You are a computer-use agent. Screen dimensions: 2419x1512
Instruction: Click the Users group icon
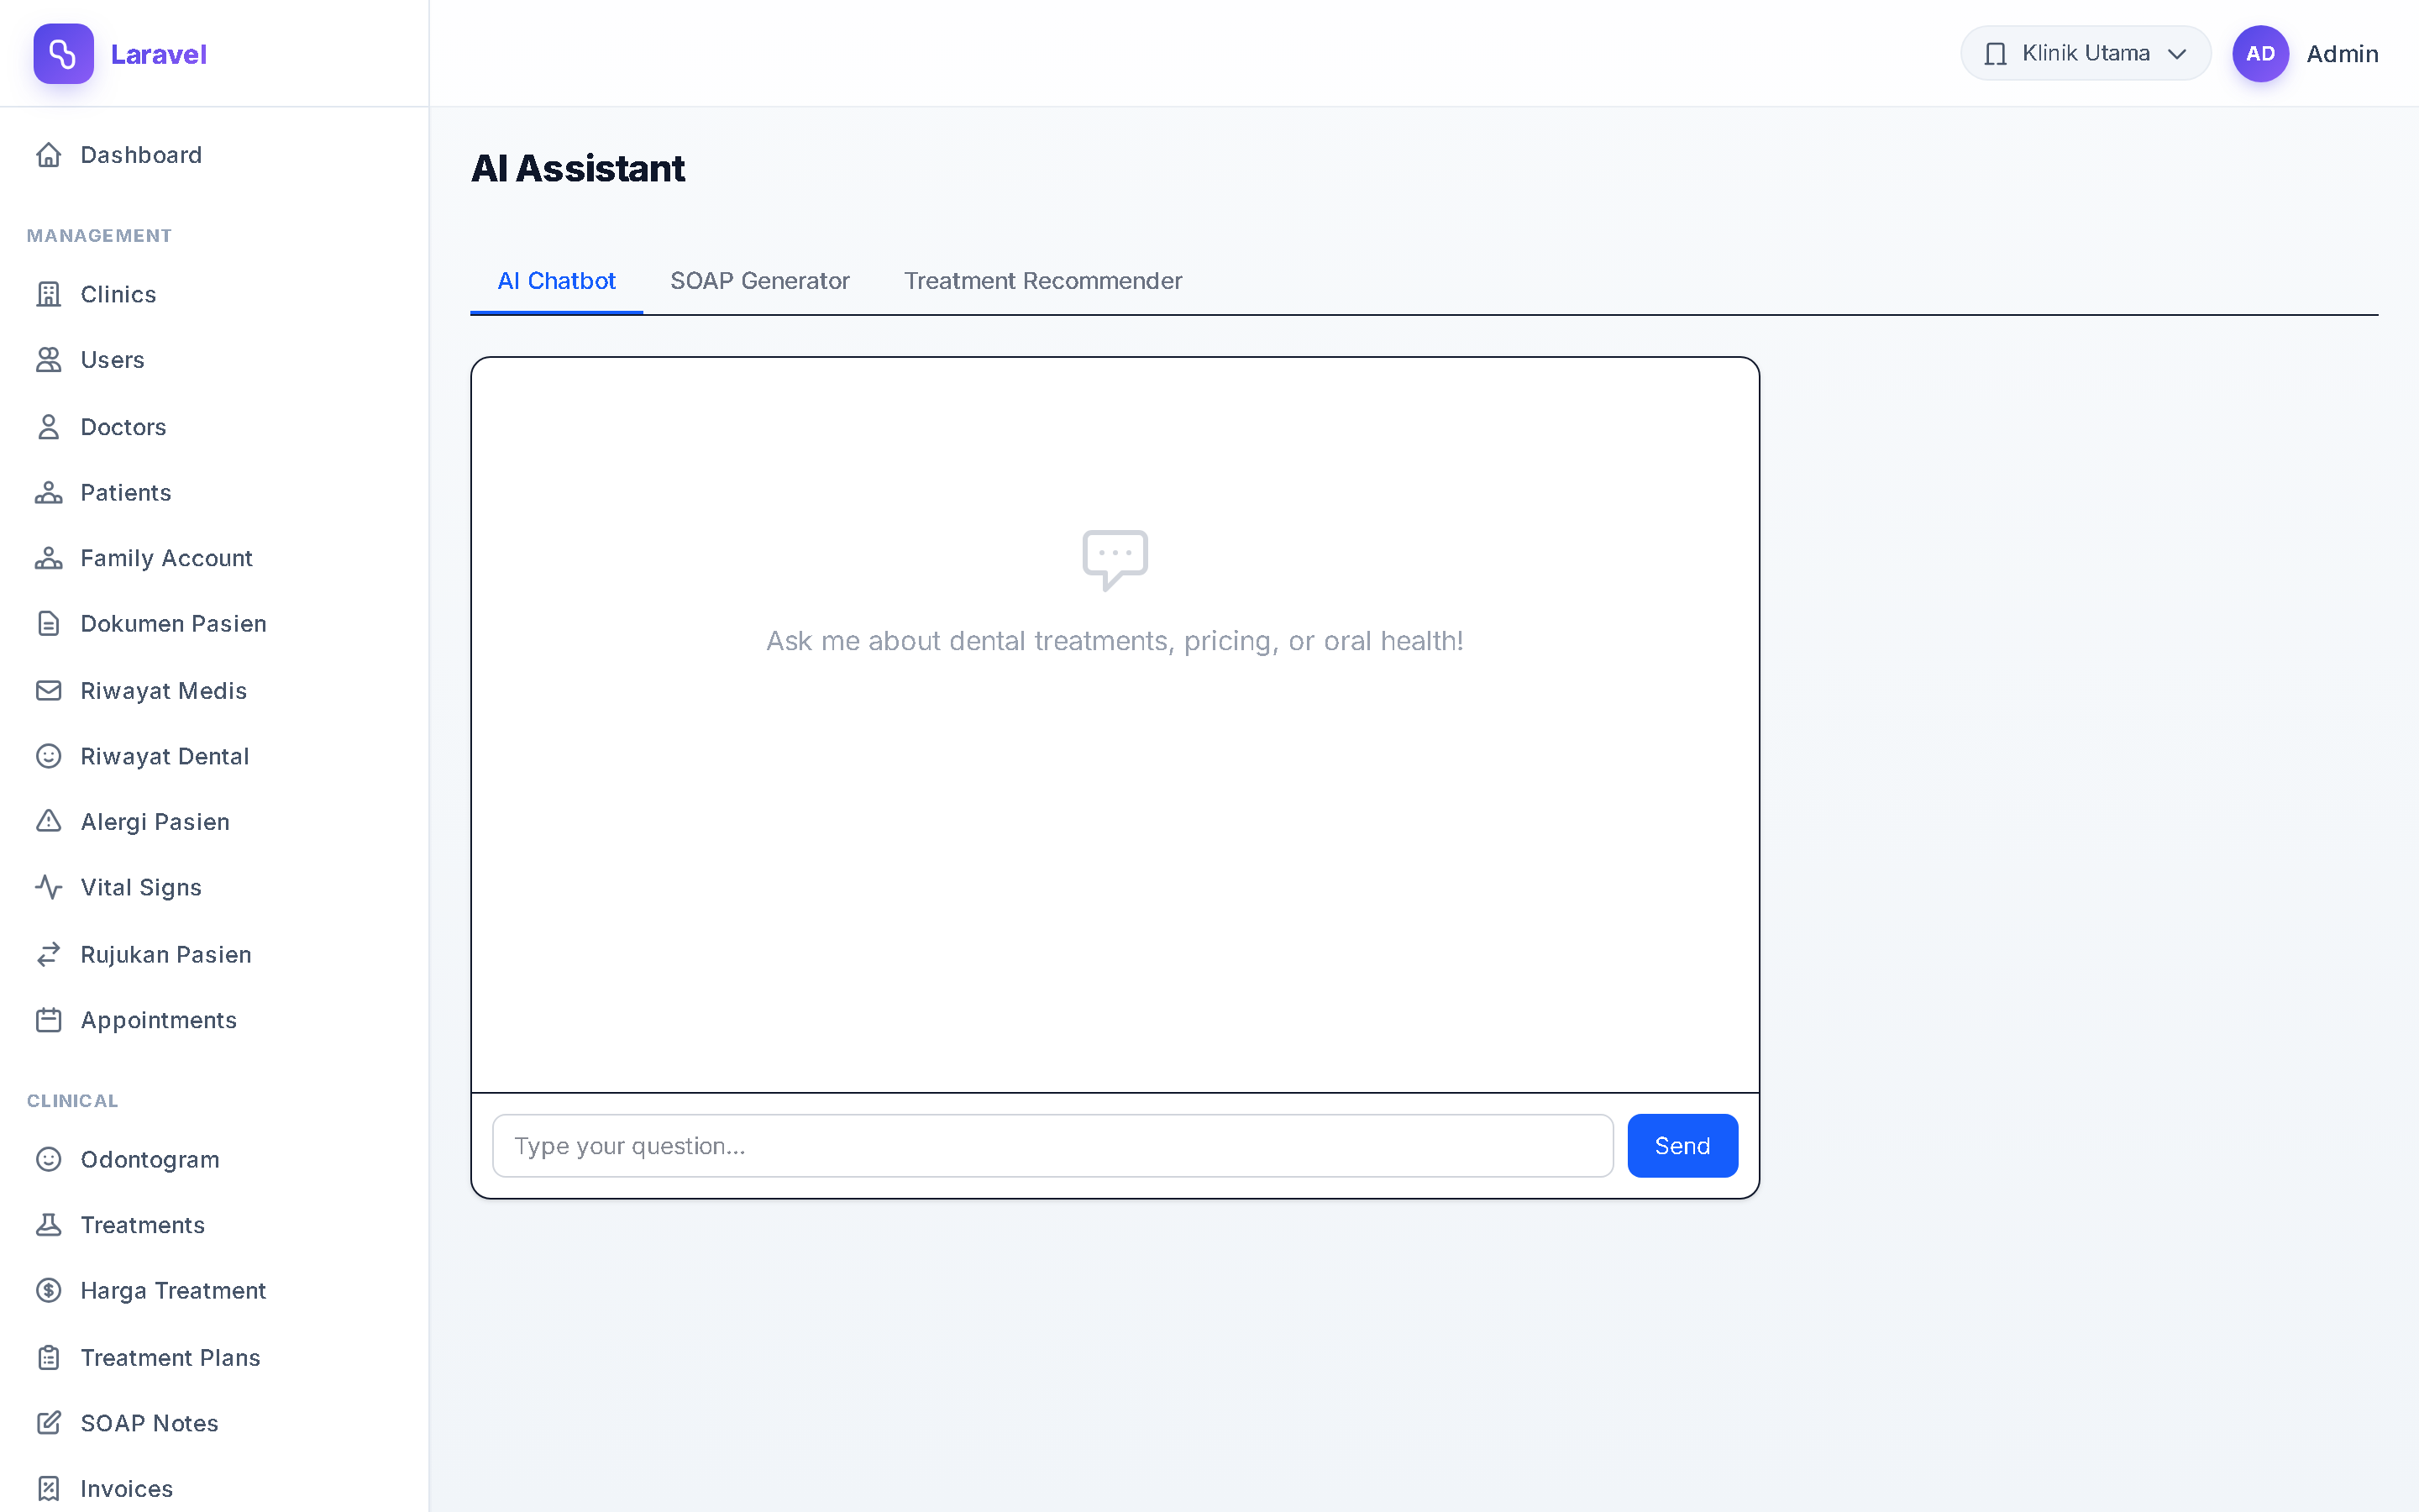pos(49,360)
